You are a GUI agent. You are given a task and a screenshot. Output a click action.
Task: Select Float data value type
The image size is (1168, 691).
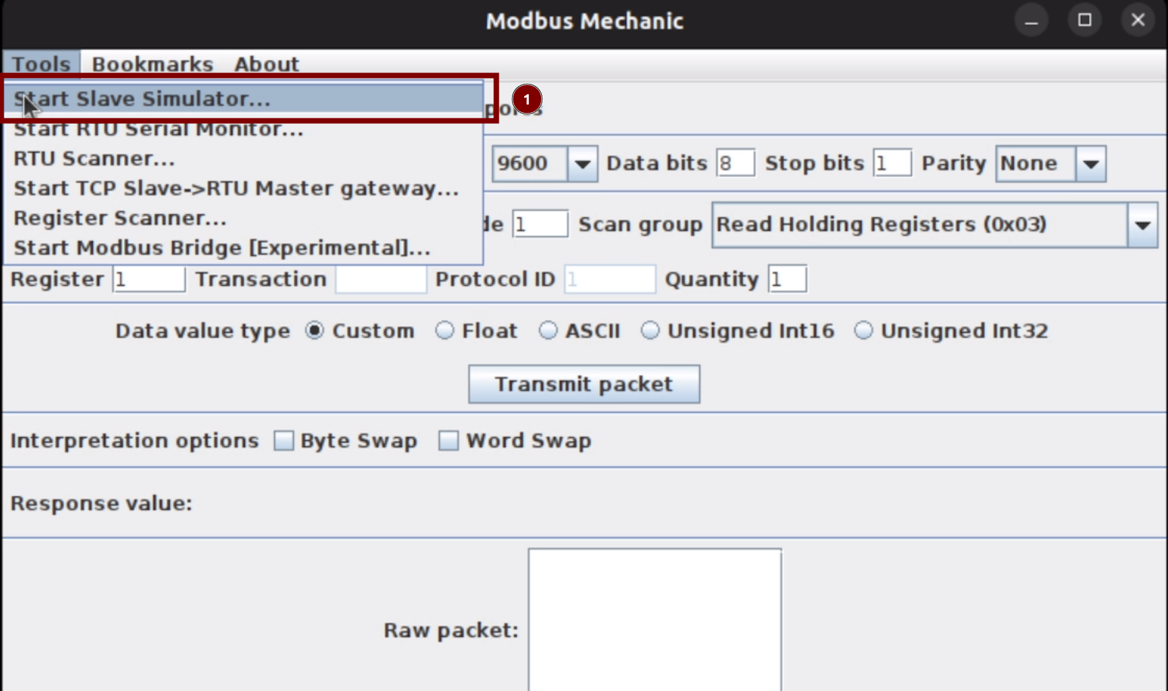444,330
